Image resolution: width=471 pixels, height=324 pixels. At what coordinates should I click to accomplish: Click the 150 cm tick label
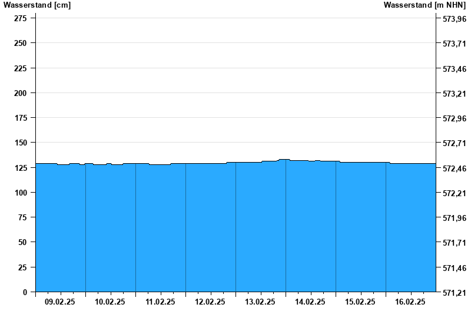(x=20, y=143)
